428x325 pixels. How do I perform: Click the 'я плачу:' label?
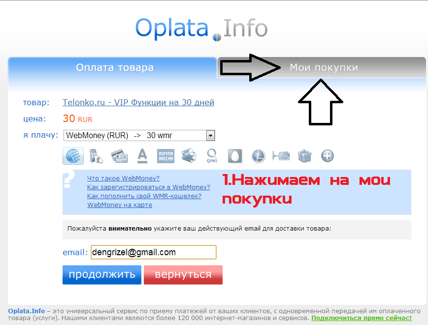tap(41, 135)
